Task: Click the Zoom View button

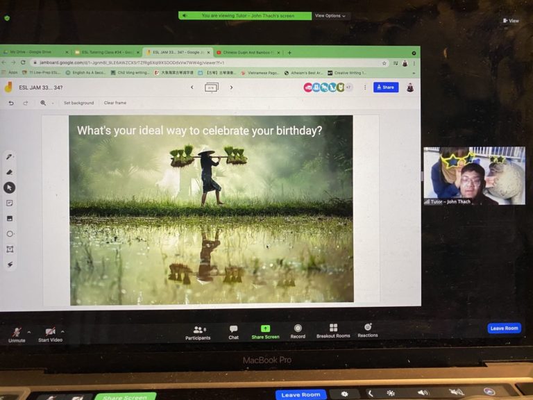Action: [x=511, y=21]
